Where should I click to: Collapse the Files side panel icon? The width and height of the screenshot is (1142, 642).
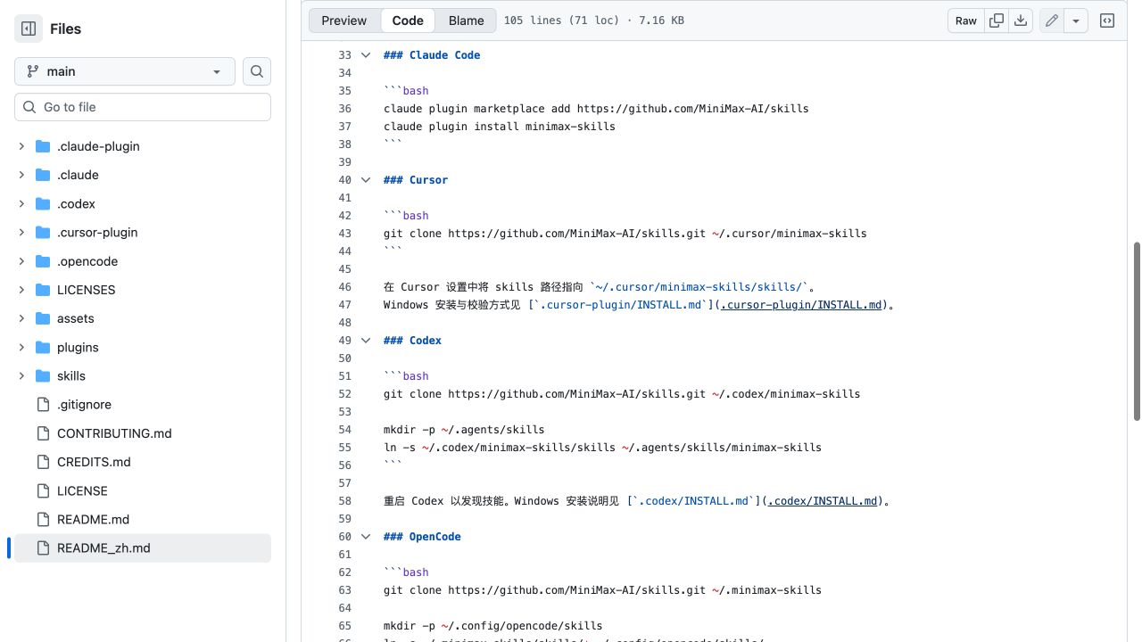(29, 29)
